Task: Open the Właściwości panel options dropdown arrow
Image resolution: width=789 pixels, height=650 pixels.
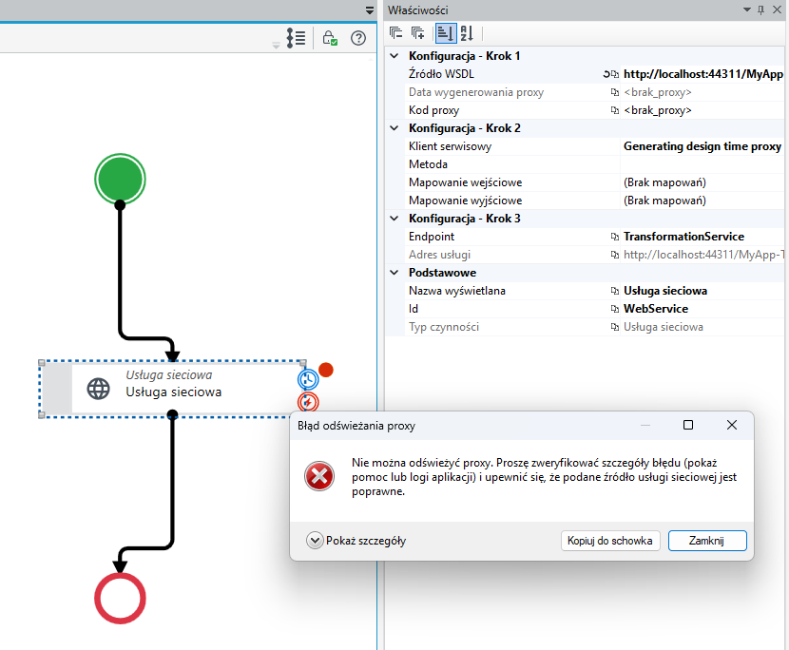Action: point(747,10)
